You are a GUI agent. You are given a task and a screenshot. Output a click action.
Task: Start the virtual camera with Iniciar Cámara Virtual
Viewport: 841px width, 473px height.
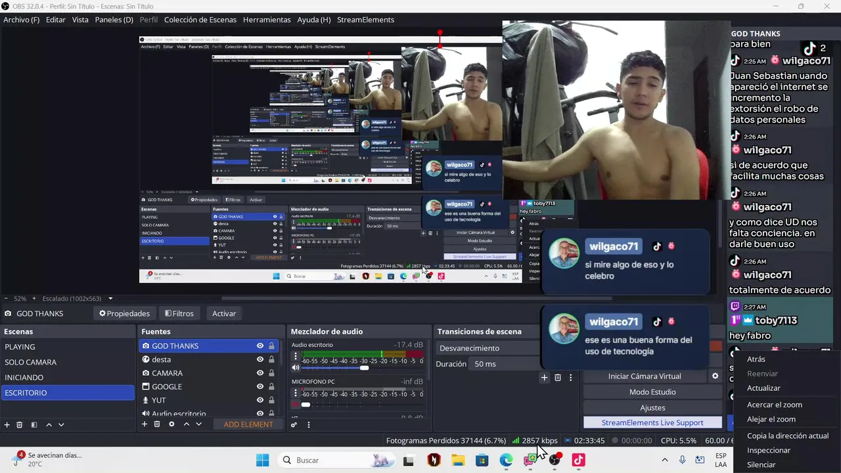(x=645, y=376)
